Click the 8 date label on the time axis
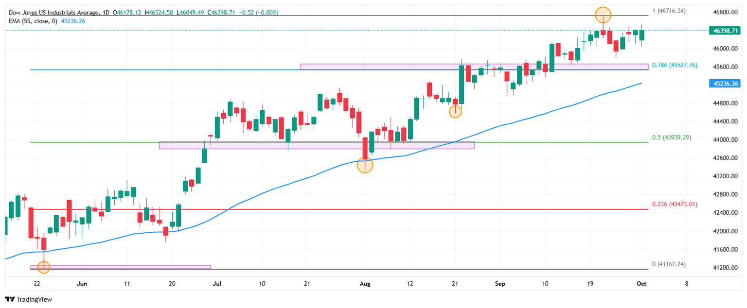747x308 pixels. pos(687,283)
